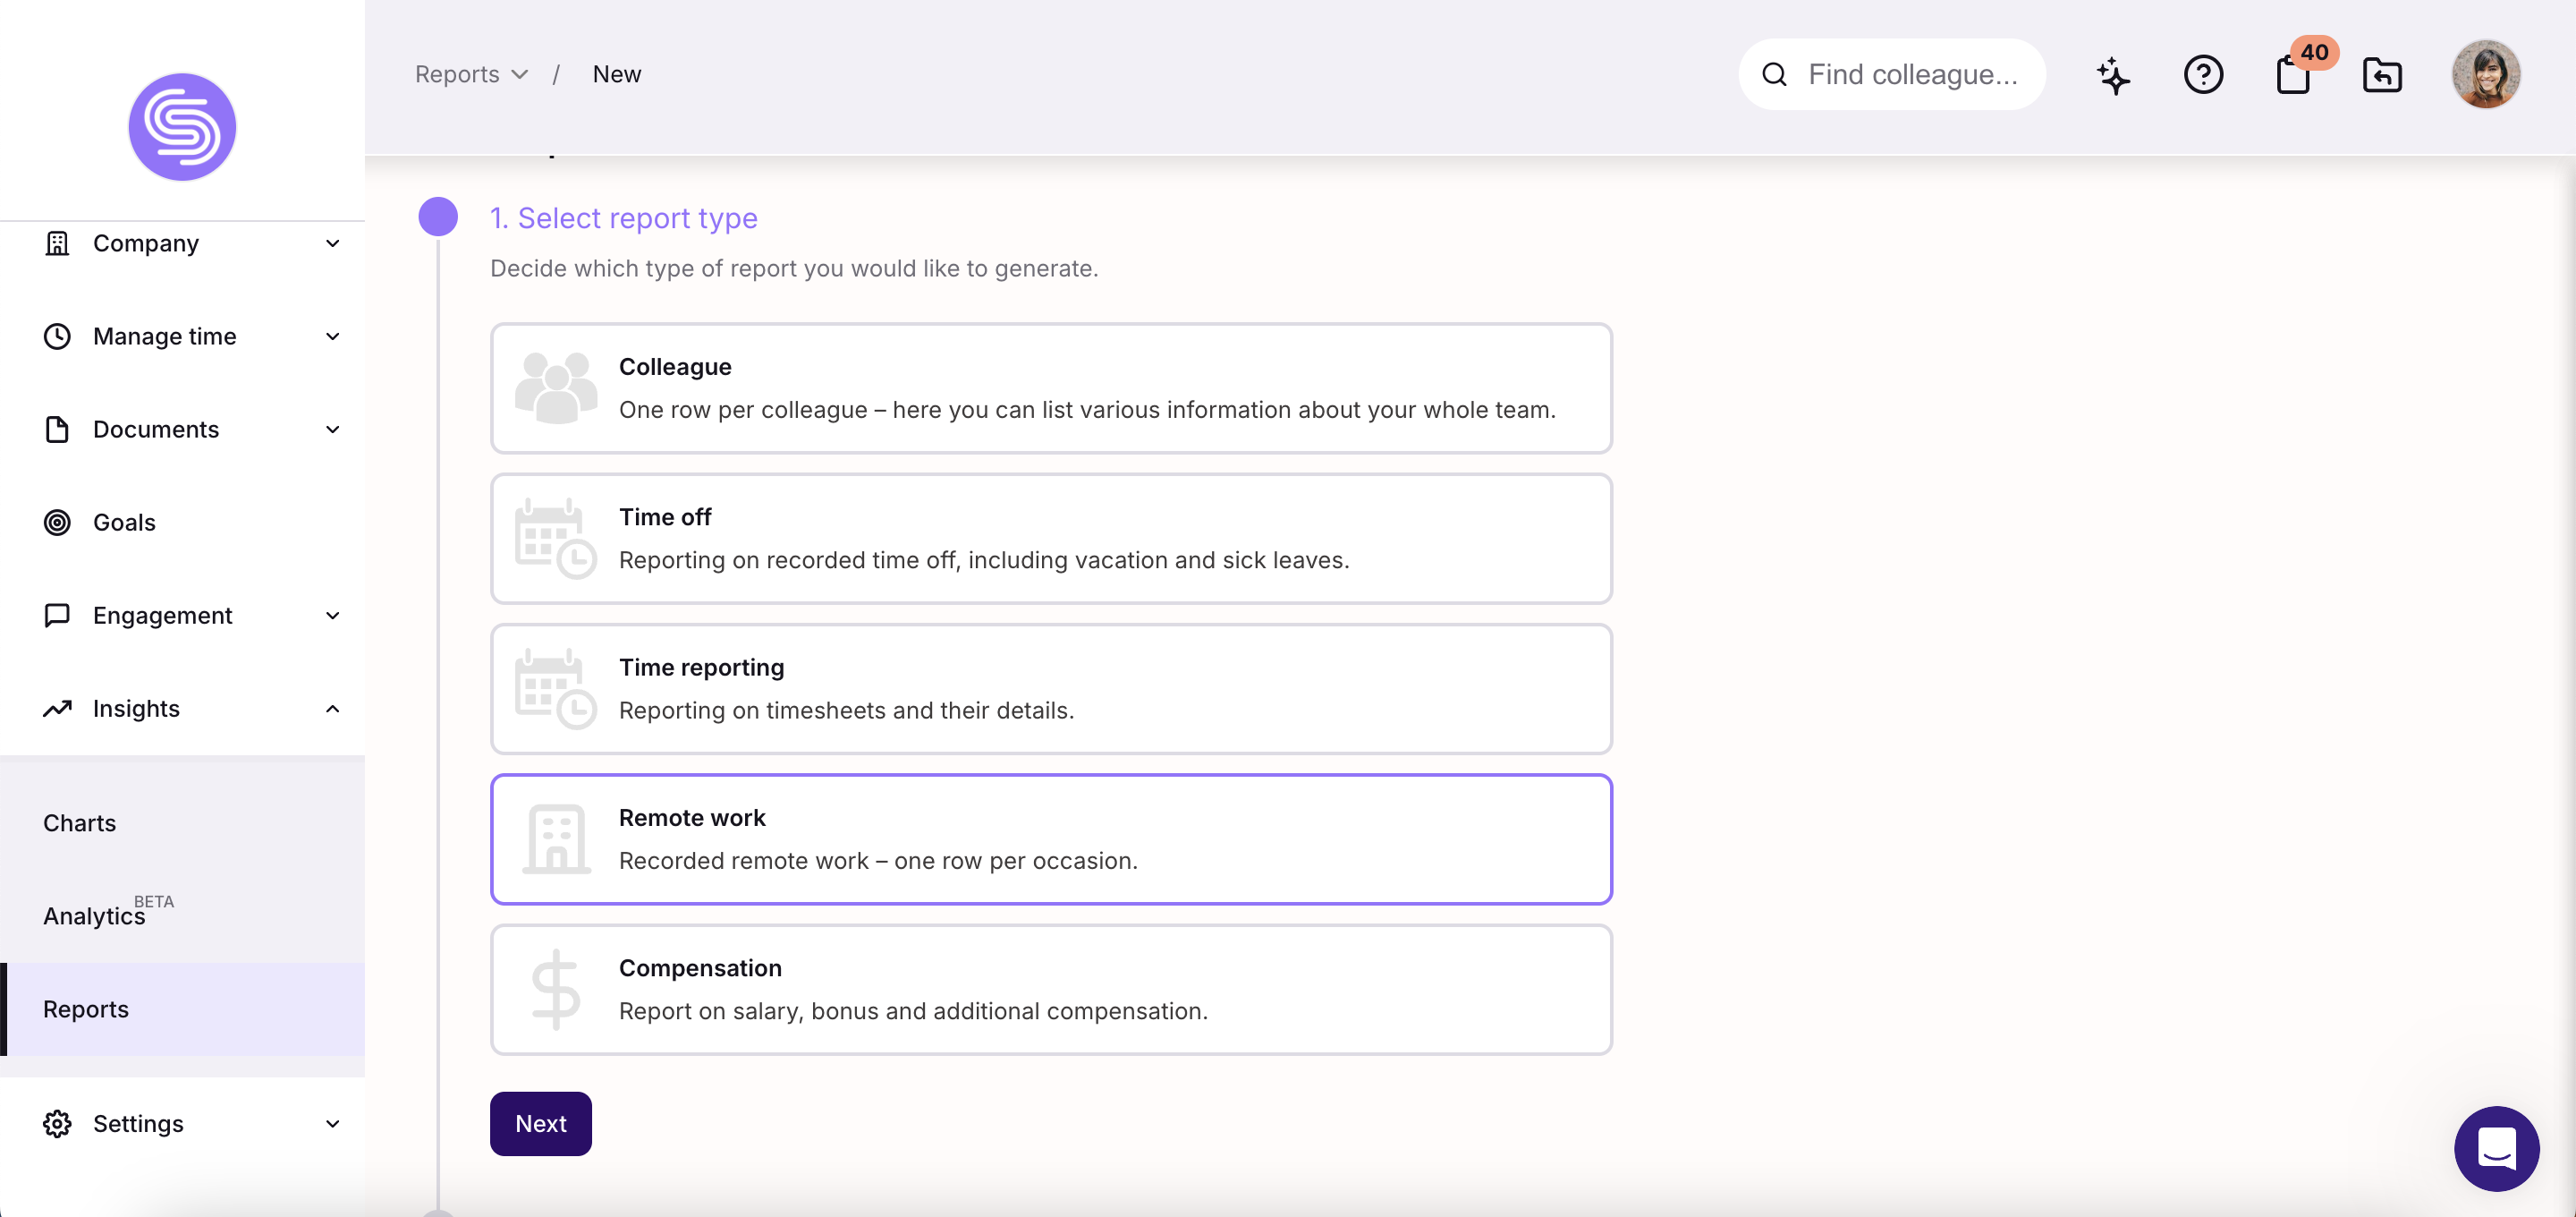Click the Insights sidebar label
This screenshot has width=2576, height=1217.
pyautogui.click(x=137, y=709)
